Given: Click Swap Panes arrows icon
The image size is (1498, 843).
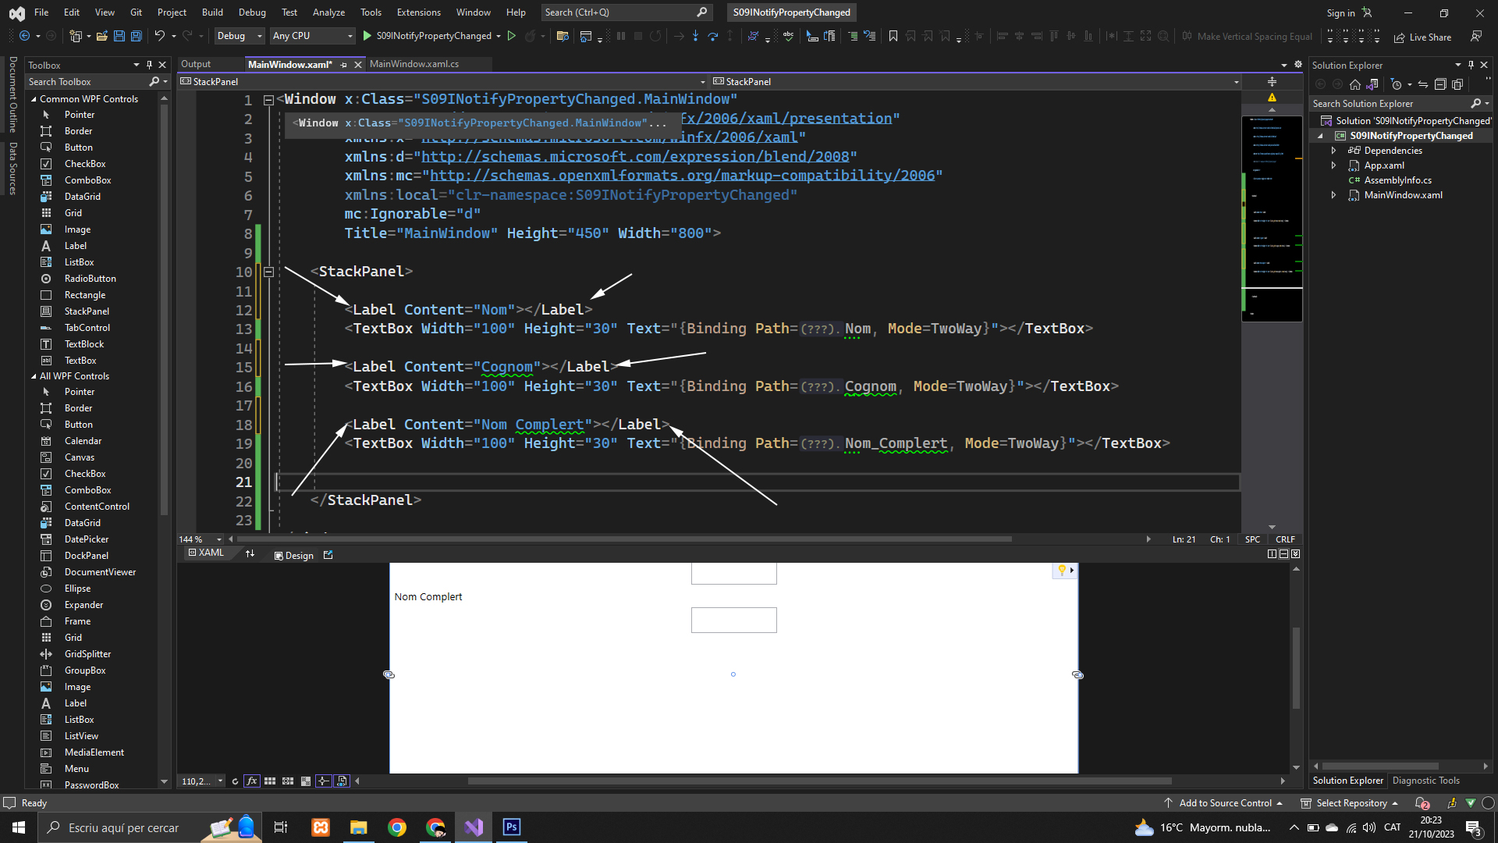Looking at the screenshot, I should point(250,554).
